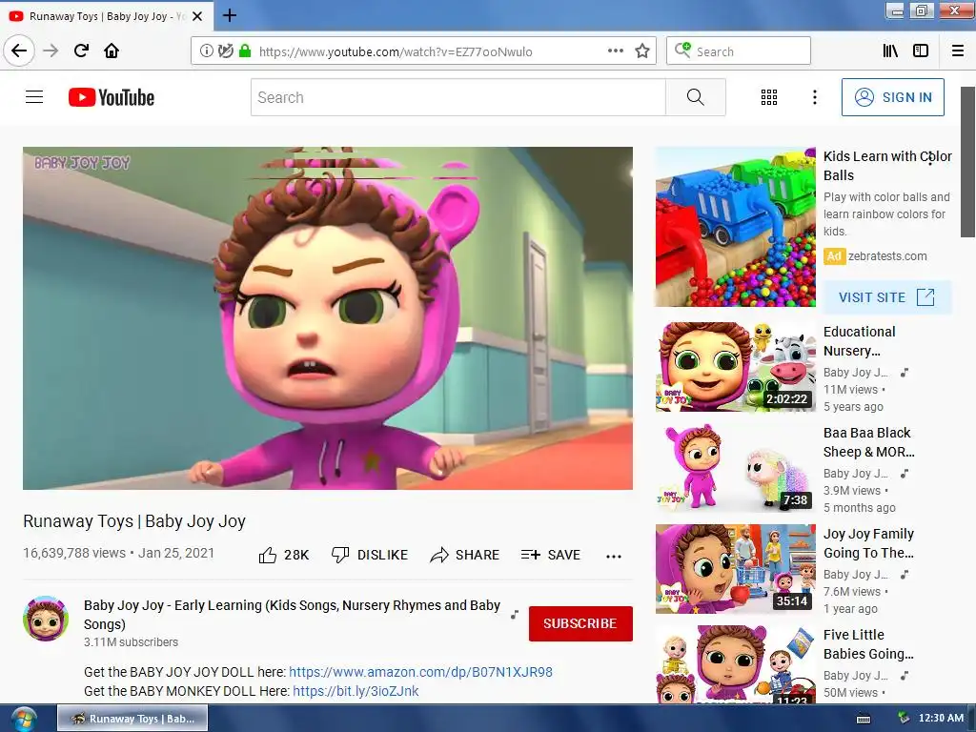
Task: Click the page vertical scrollbar thumb
Action: (968, 162)
